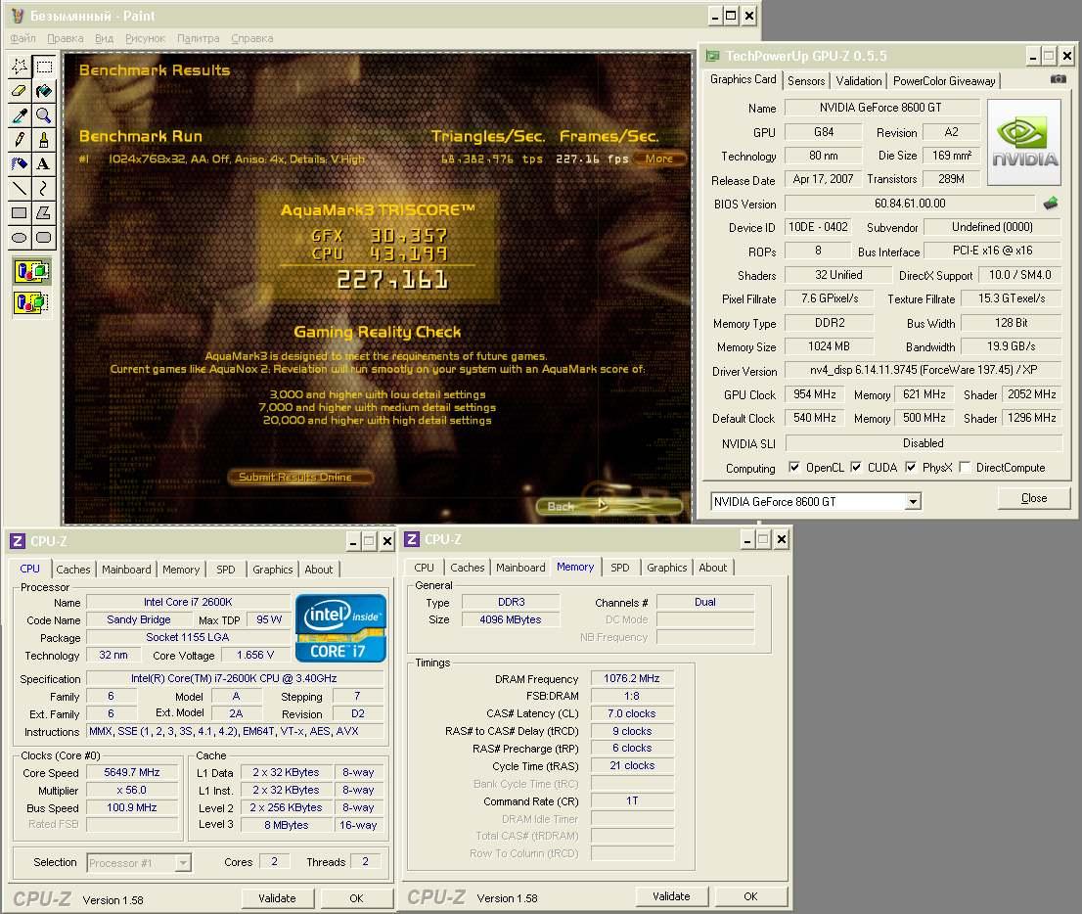Viewport: 1082px width, 914px height.
Task: Click the BIOS save chip icon in GPU-Z
Action: [x=1051, y=203]
